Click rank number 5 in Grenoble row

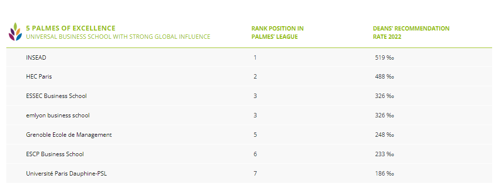tap(255, 135)
